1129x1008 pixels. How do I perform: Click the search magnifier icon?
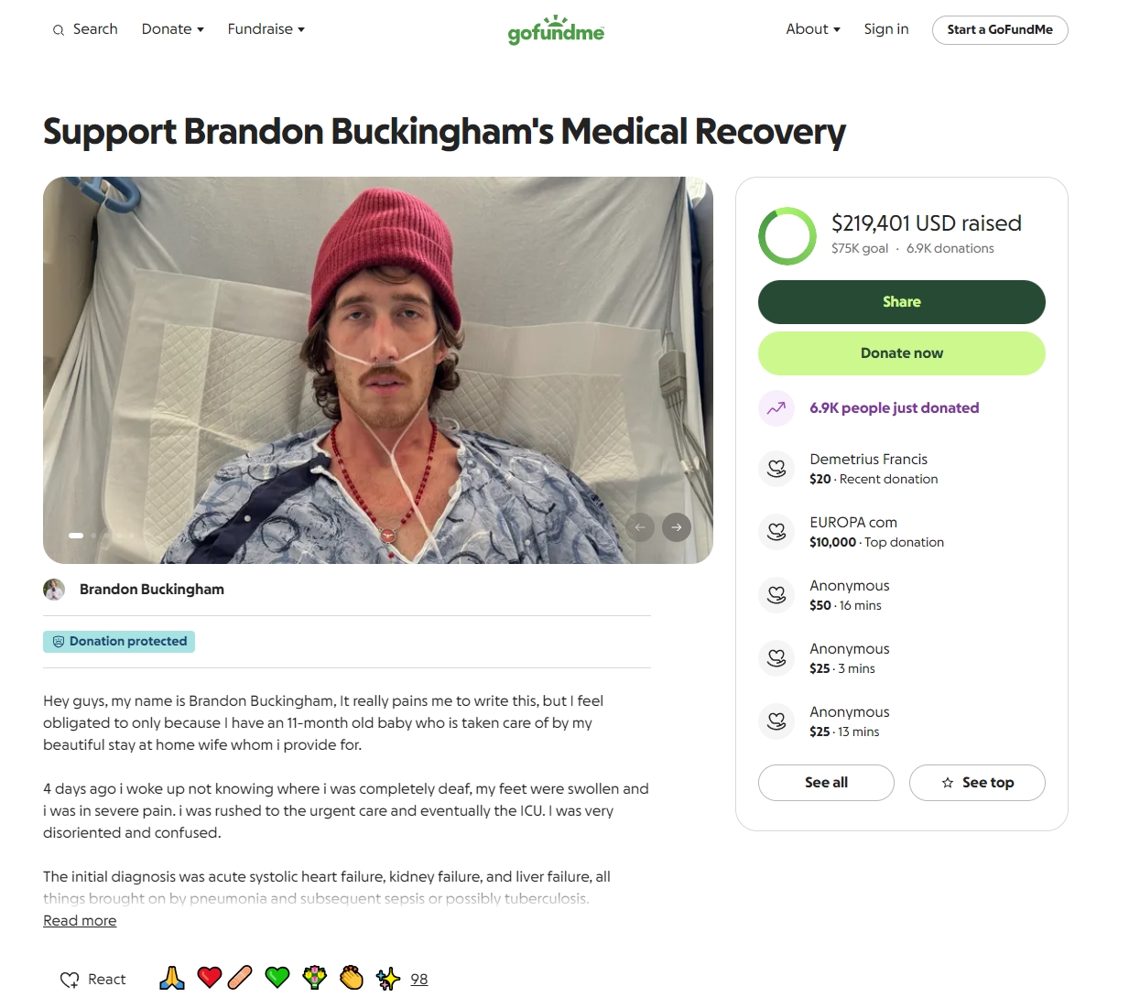pos(59,30)
